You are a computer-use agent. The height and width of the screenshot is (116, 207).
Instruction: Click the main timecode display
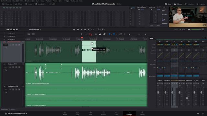pos(12,29)
